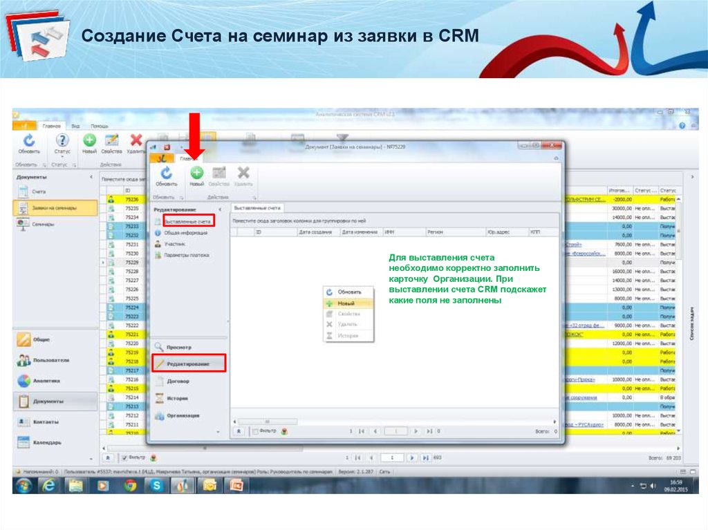Switch to Просмотр section in document window
This screenshot has width=708, height=530.
tap(179, 347)
